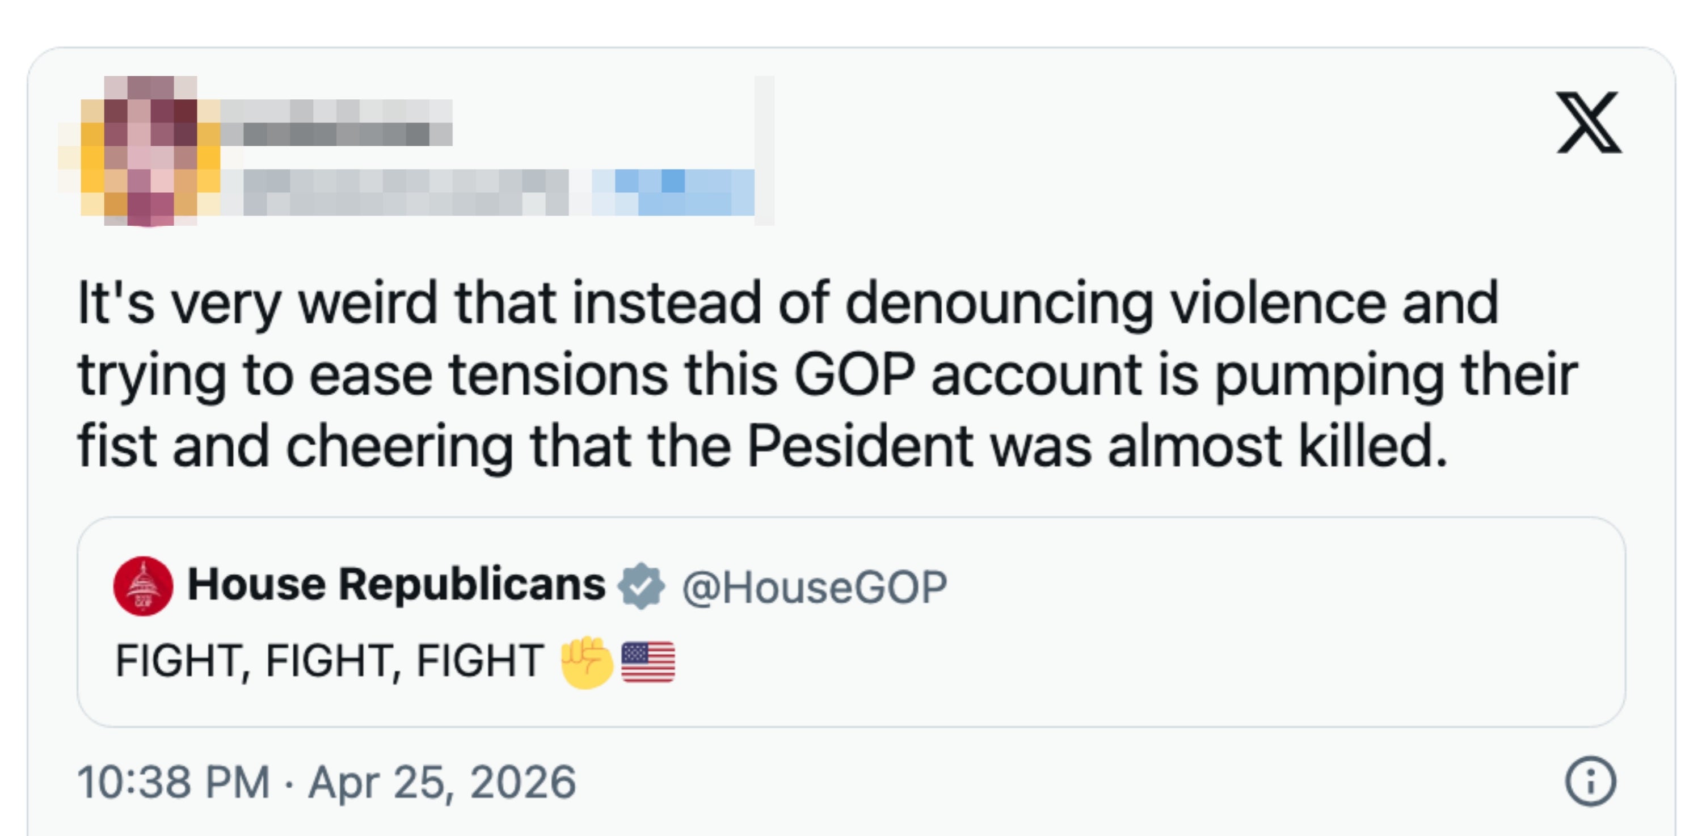Click the raised fist emoji
This screenshot has height=836, width=1702.
coord(586,661)
